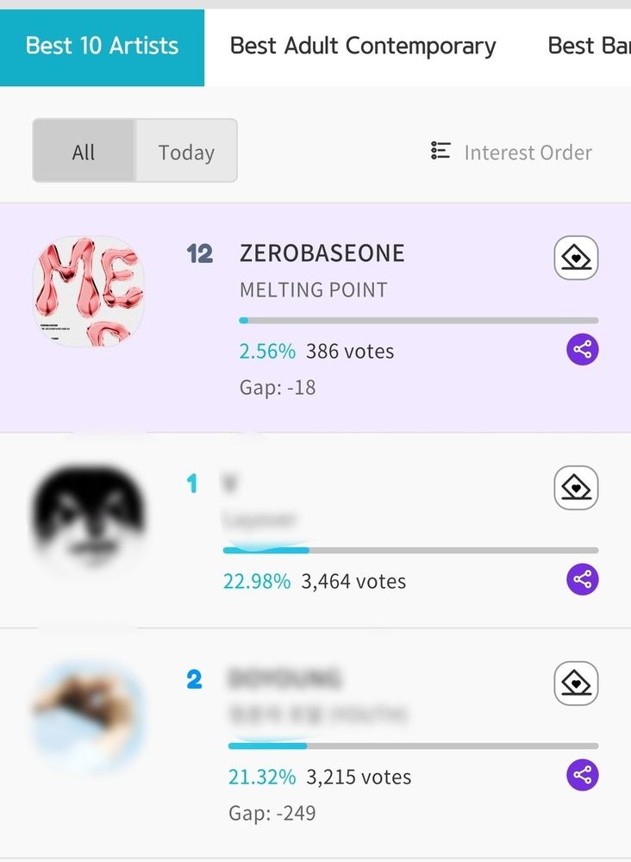
Task: Select the Best 10 Artists tab
Action: pyautogui.click(x=103, y=47)
